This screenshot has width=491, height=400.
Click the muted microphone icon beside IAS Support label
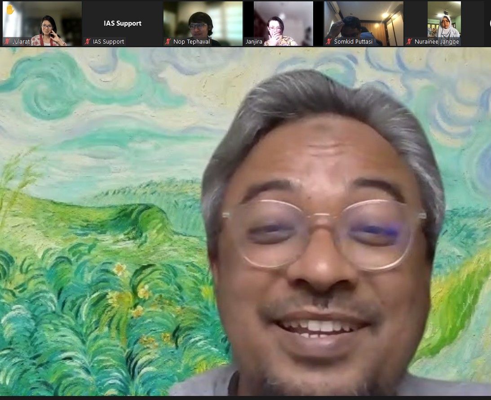coord(88,41)
